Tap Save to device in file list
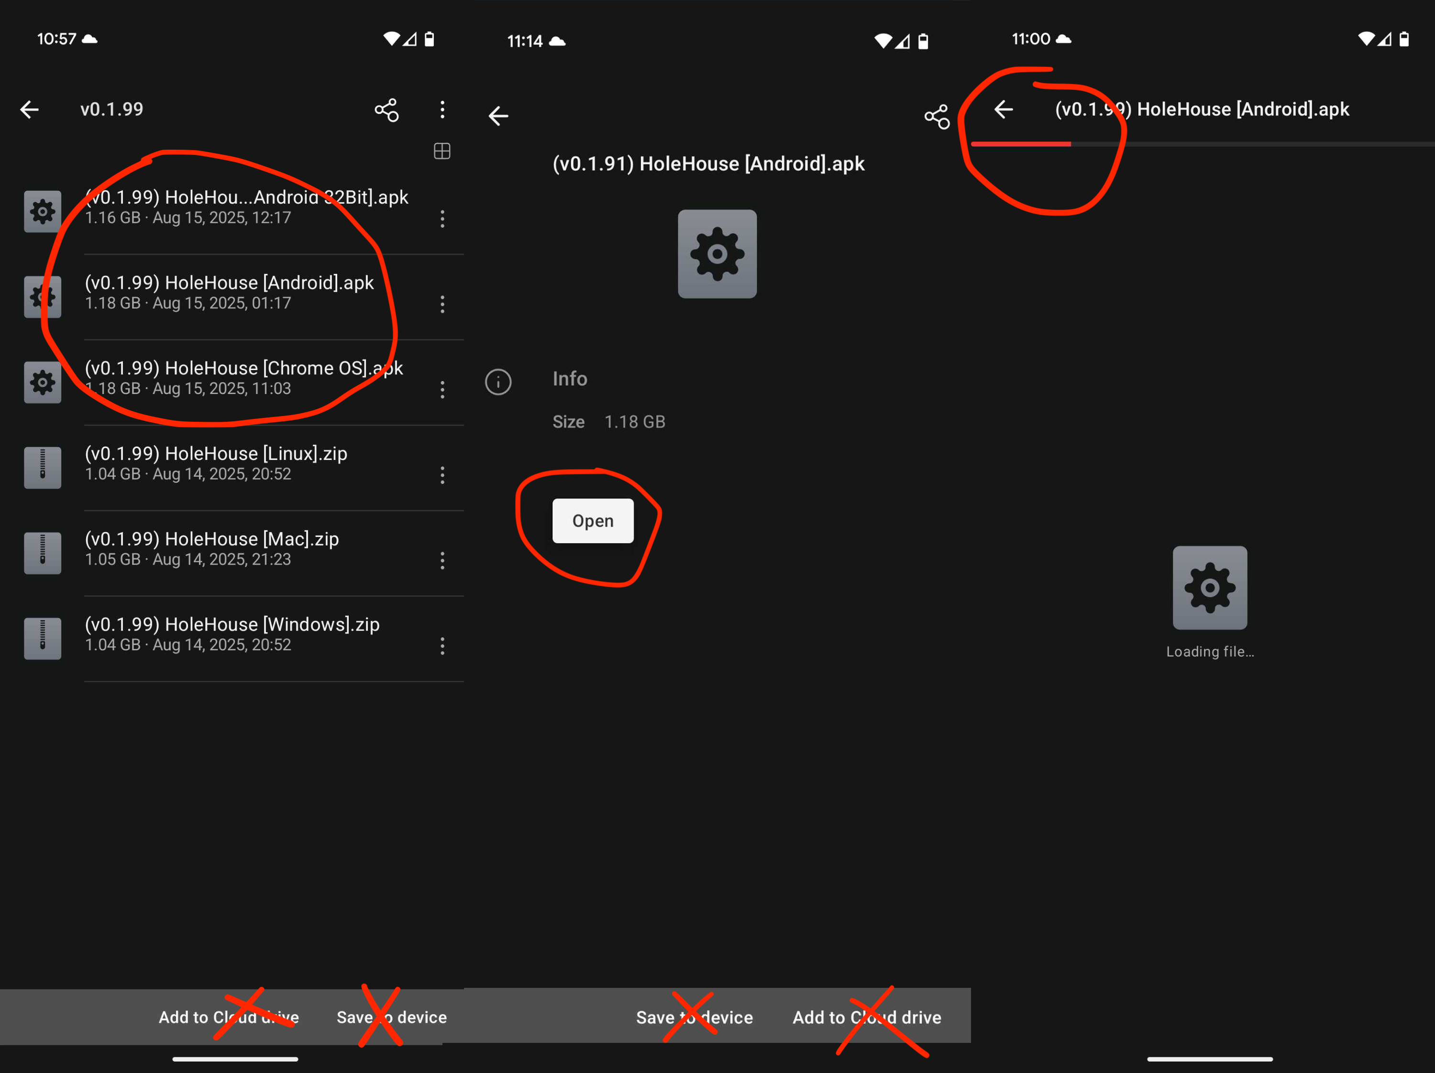Image resolution: width=1435 pixels, height=1073 pixels. pyautogui.click(x=391, y=1017)
